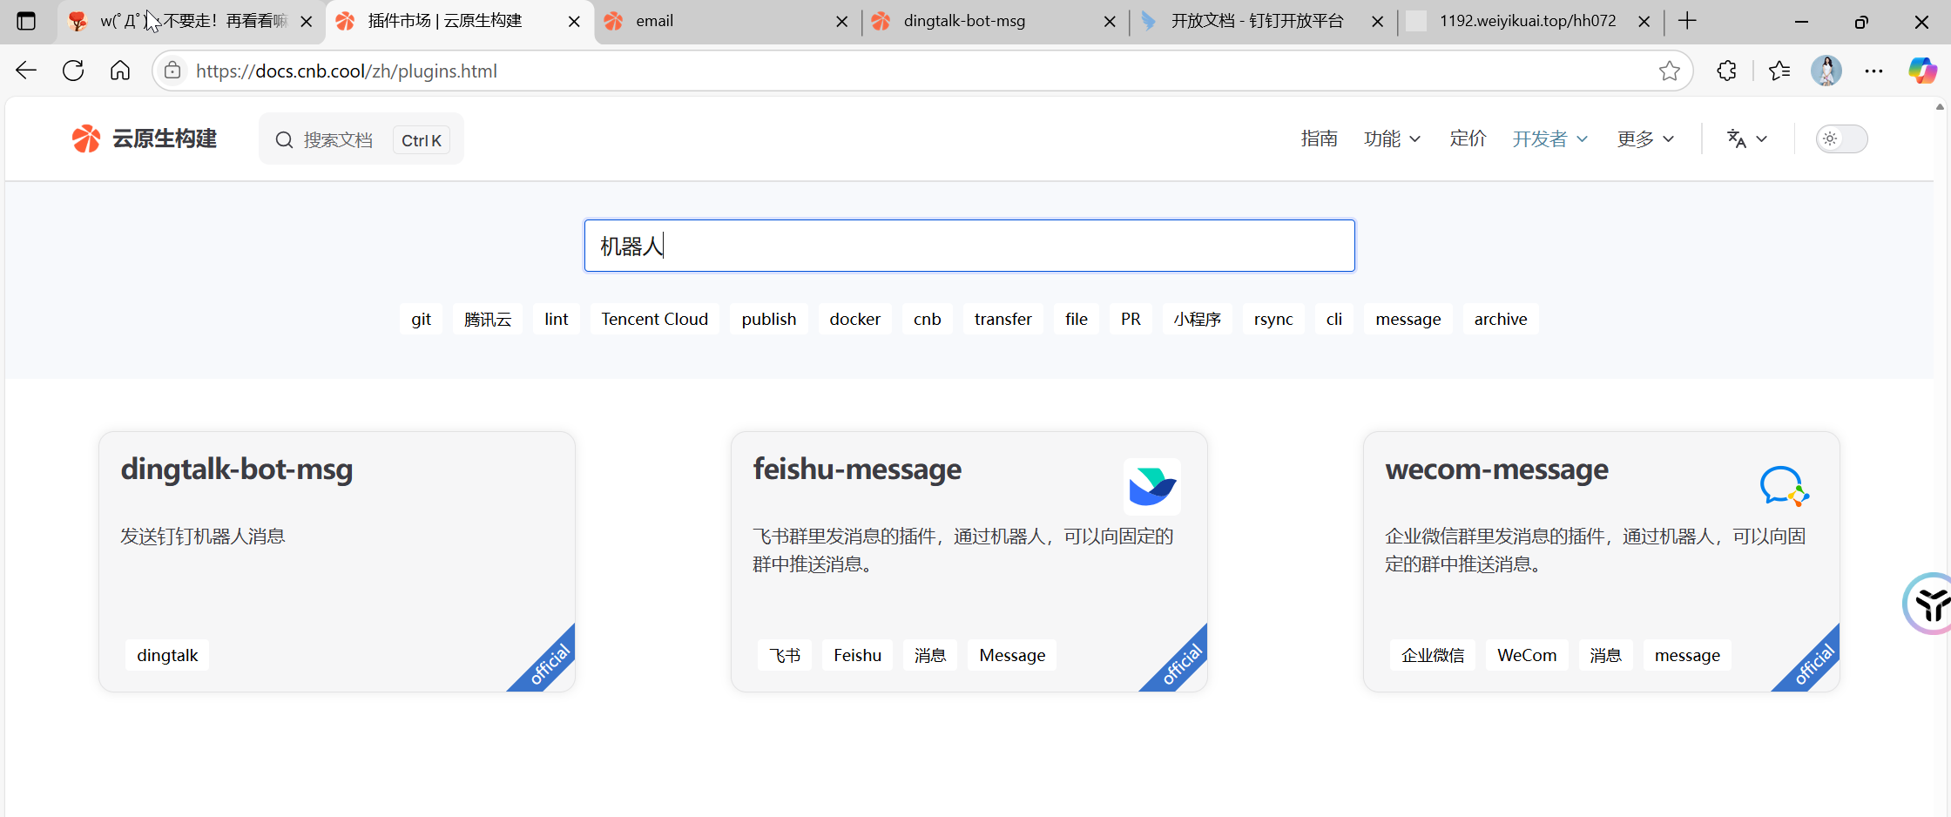Filter plugins by git tag

pyautogui.click(x=422, y=319)
